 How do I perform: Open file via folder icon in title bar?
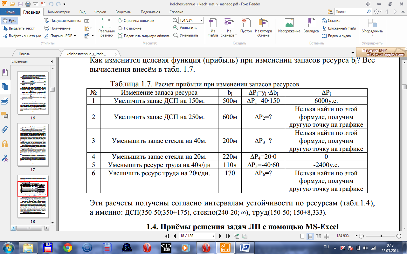coord(12,4)
